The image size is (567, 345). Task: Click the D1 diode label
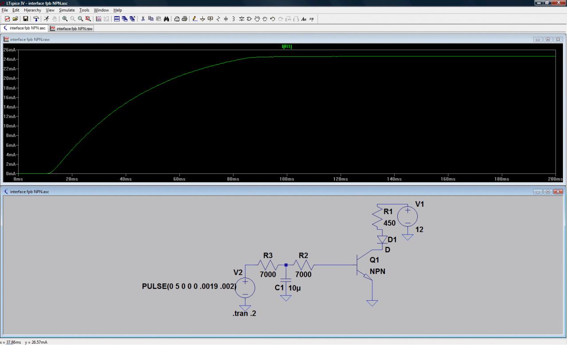tap(392, 239)
